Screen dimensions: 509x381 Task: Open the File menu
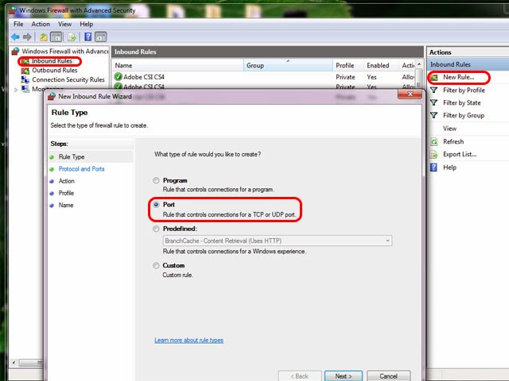pos(18,24)
